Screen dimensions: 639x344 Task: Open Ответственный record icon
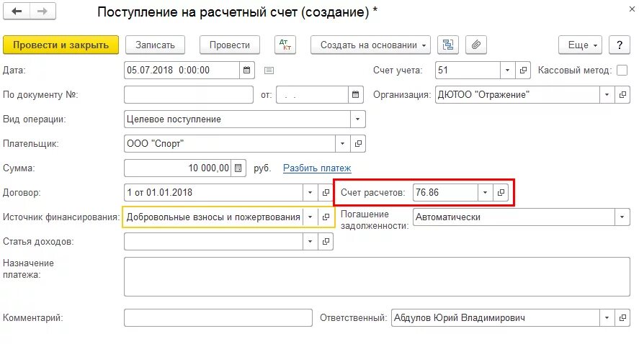(622, 317)
